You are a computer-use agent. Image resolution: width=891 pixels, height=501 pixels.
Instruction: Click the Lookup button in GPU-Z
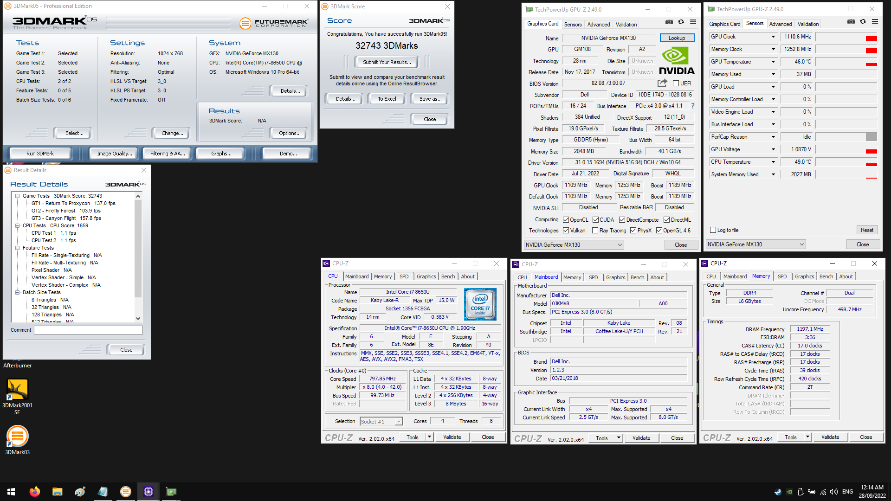(677, 38)
